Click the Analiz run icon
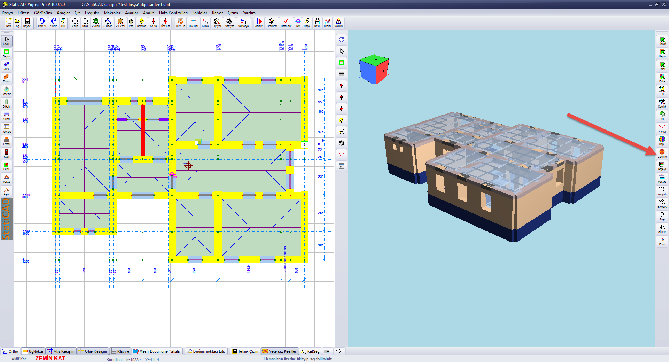This screenshot has width=669, height=362. click(x=259, y=23)
